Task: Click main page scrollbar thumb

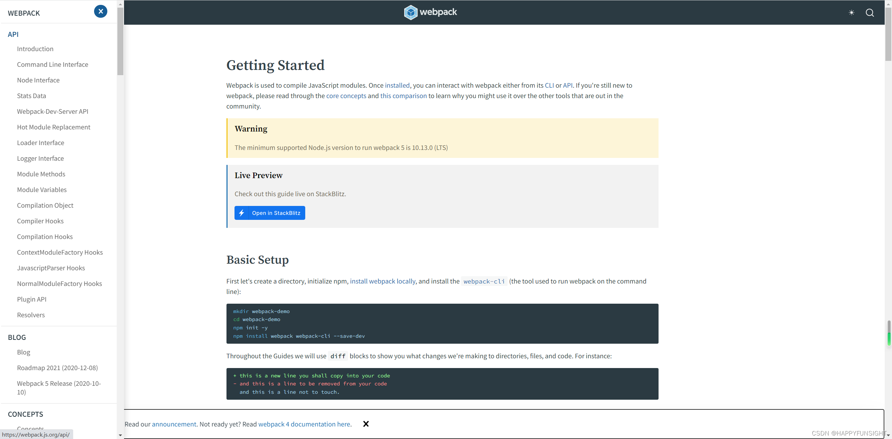Action: [x=888, y=34]
